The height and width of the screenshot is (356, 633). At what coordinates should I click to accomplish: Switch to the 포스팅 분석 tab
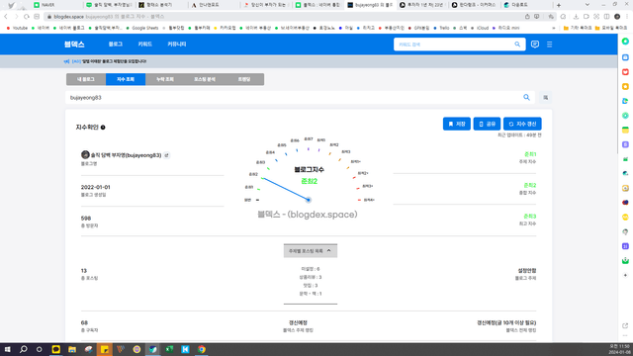(x=205, y=79)
